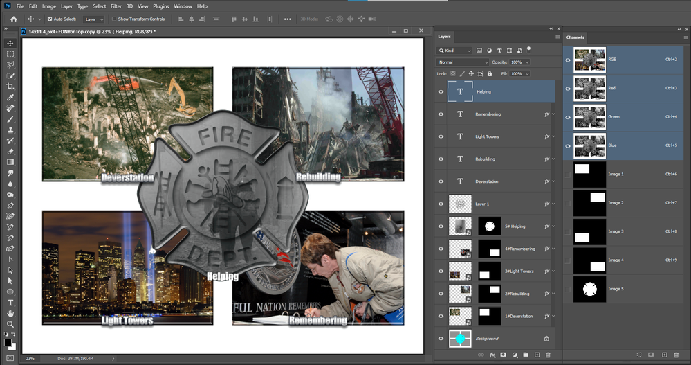
Task: Click the Channels panel tab
Action: coord(575,37)
